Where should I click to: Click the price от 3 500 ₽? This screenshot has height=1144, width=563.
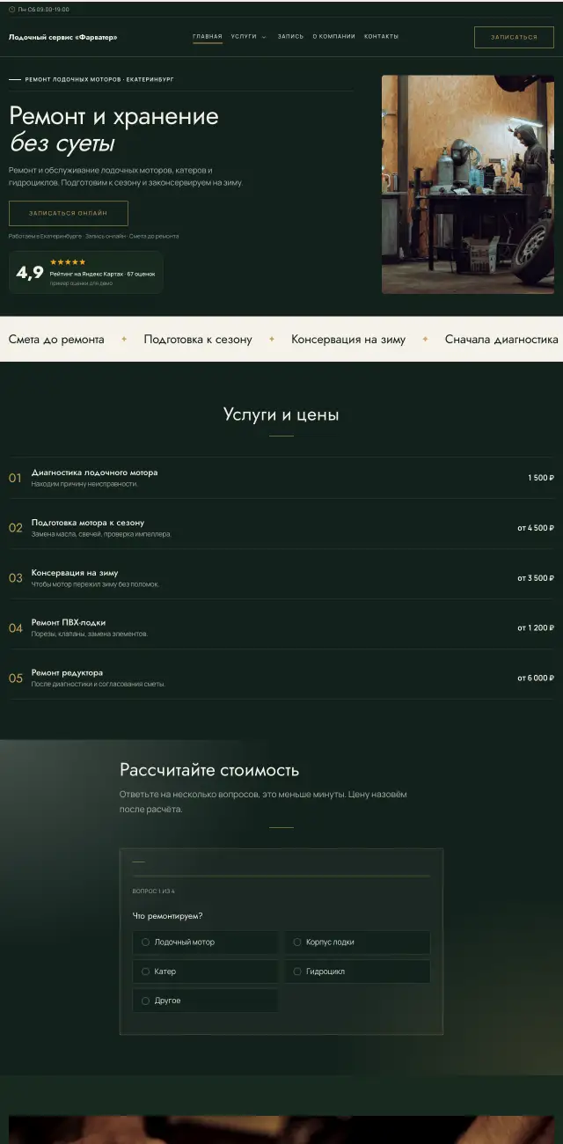pos(536,578)
